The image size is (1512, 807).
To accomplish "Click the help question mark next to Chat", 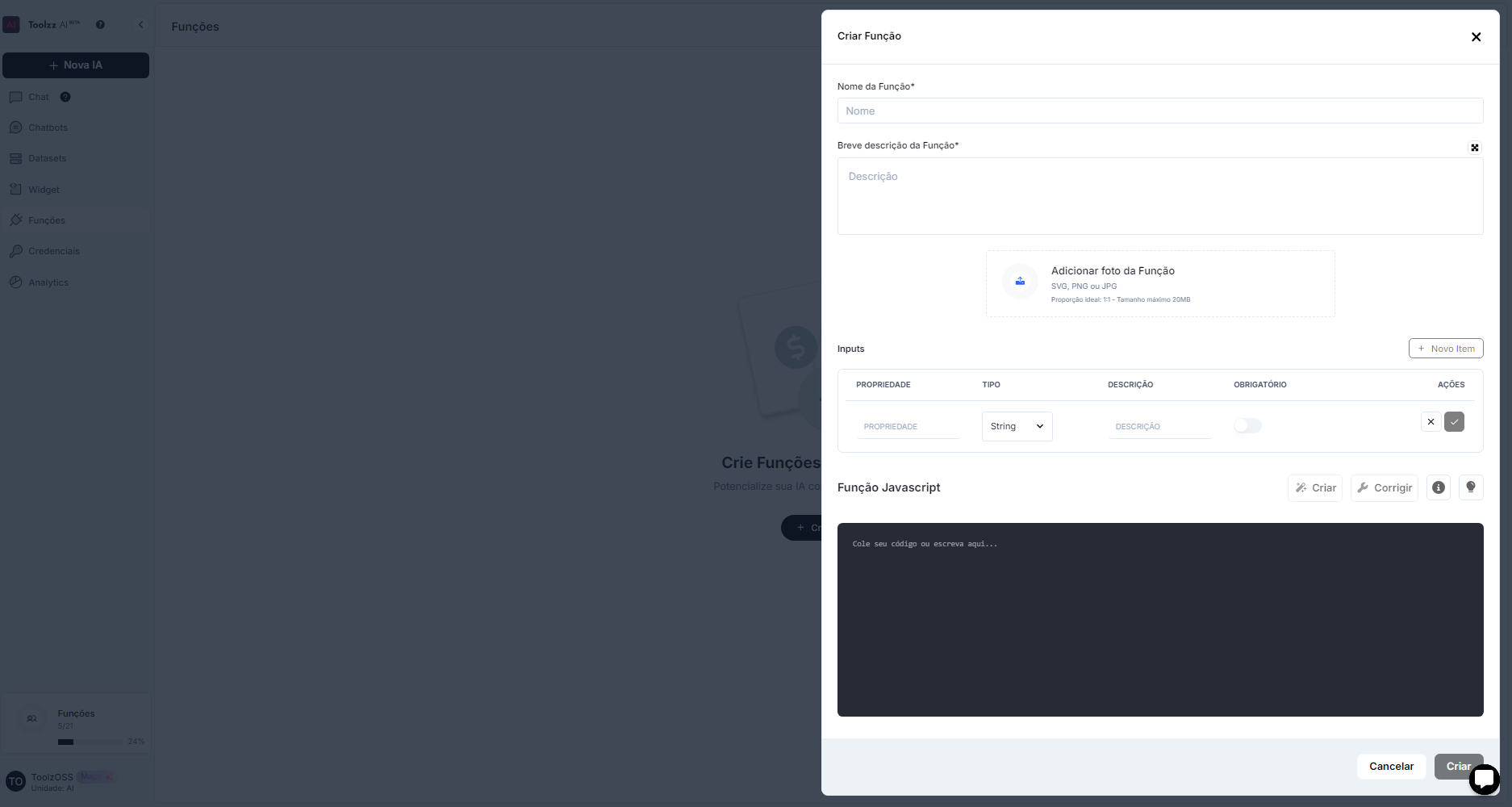I will 65,97.
